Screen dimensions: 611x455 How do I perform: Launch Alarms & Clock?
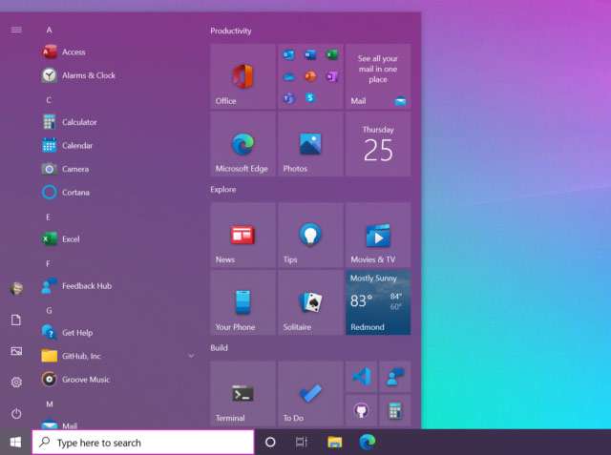tap(116, 75)
